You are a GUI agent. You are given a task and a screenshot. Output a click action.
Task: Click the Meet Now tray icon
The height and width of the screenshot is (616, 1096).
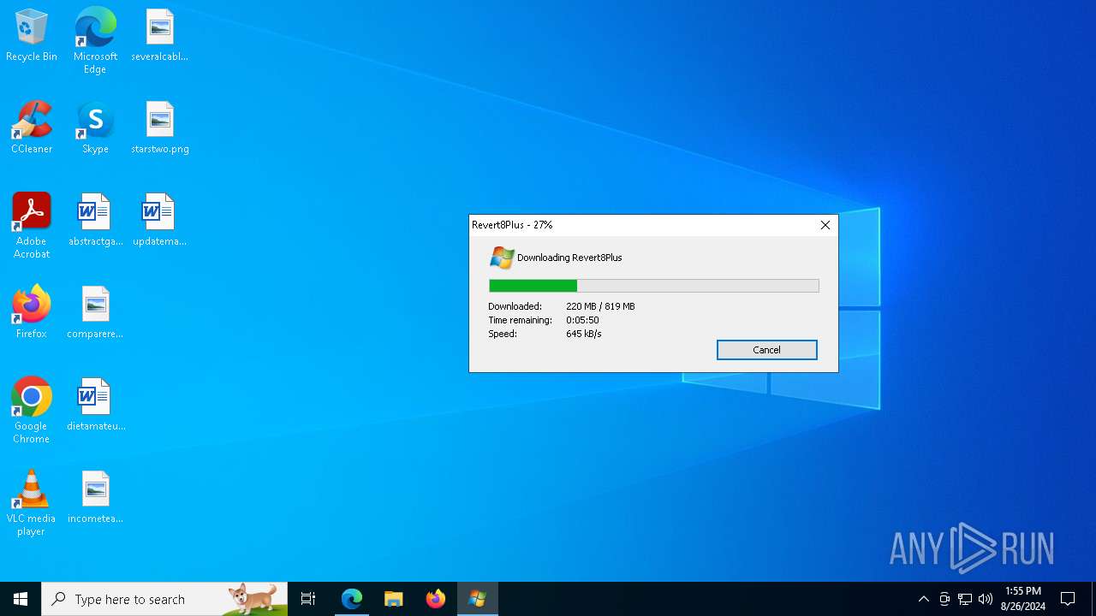click(x=944, y=599)
